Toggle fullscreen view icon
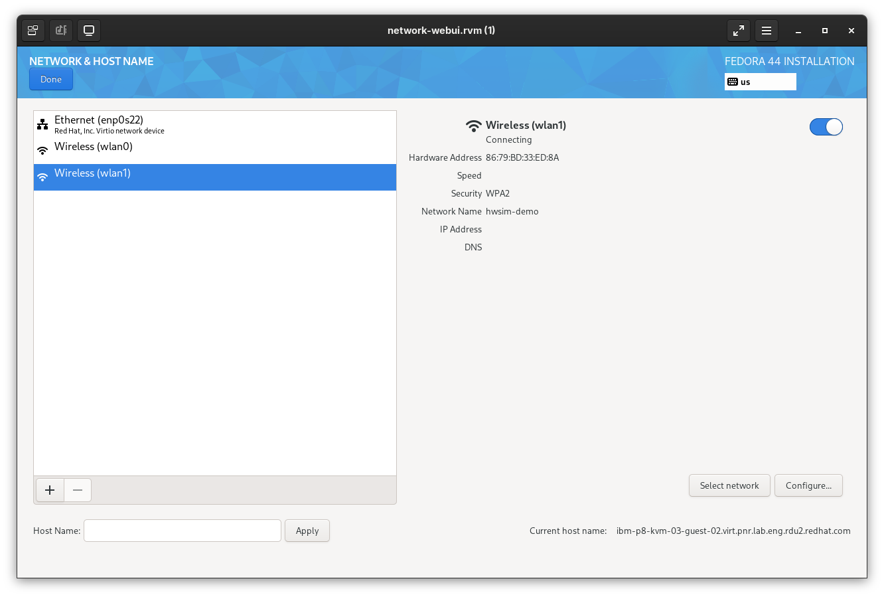This screenshot has height=597, width=884. click(x=739, y=31)
